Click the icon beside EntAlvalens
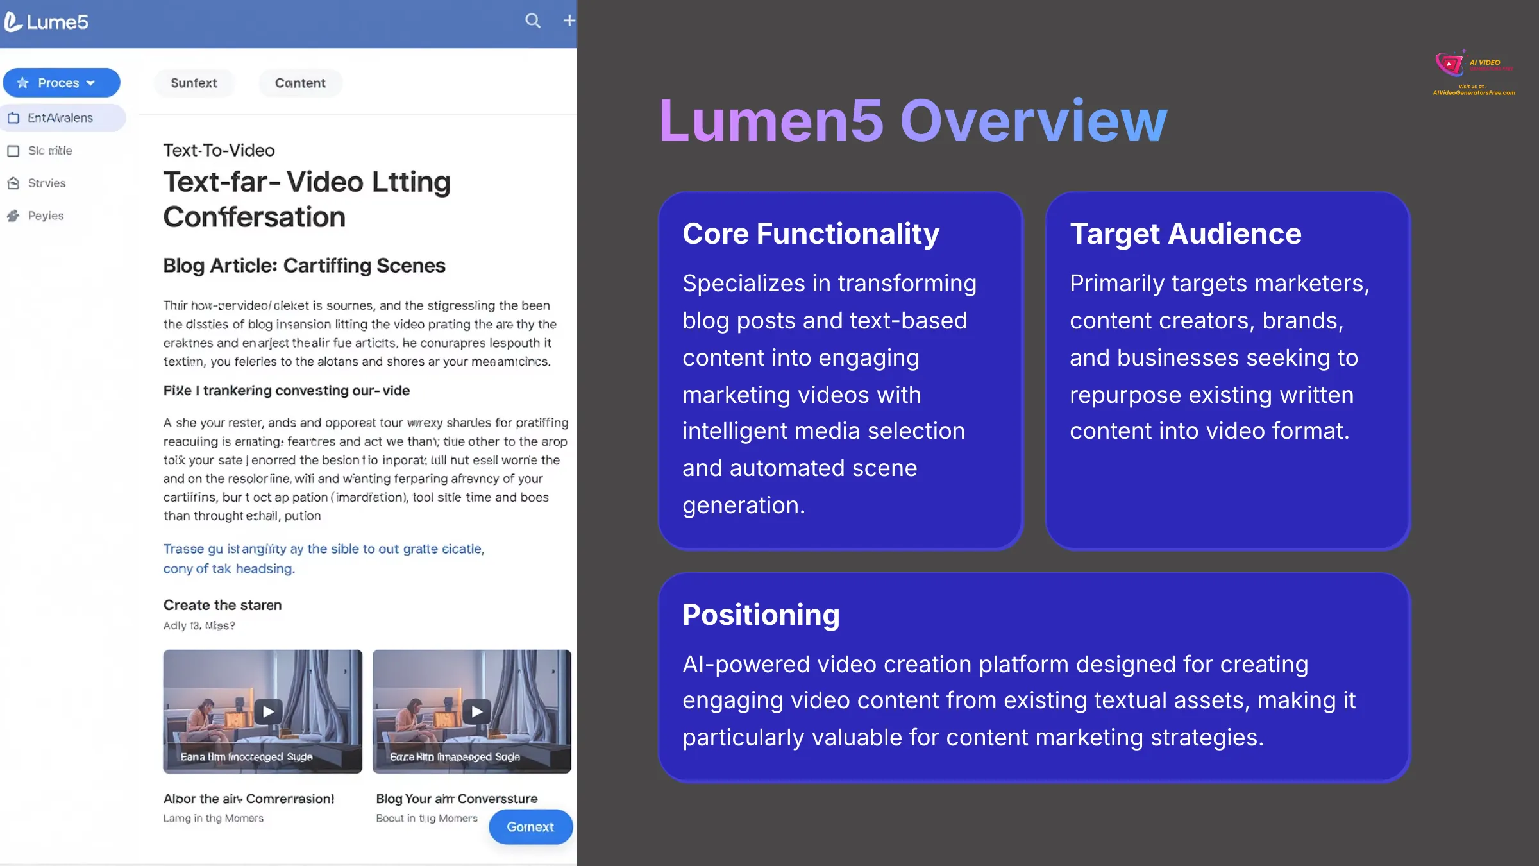The image size is (1539, 866). click(13, 117)
